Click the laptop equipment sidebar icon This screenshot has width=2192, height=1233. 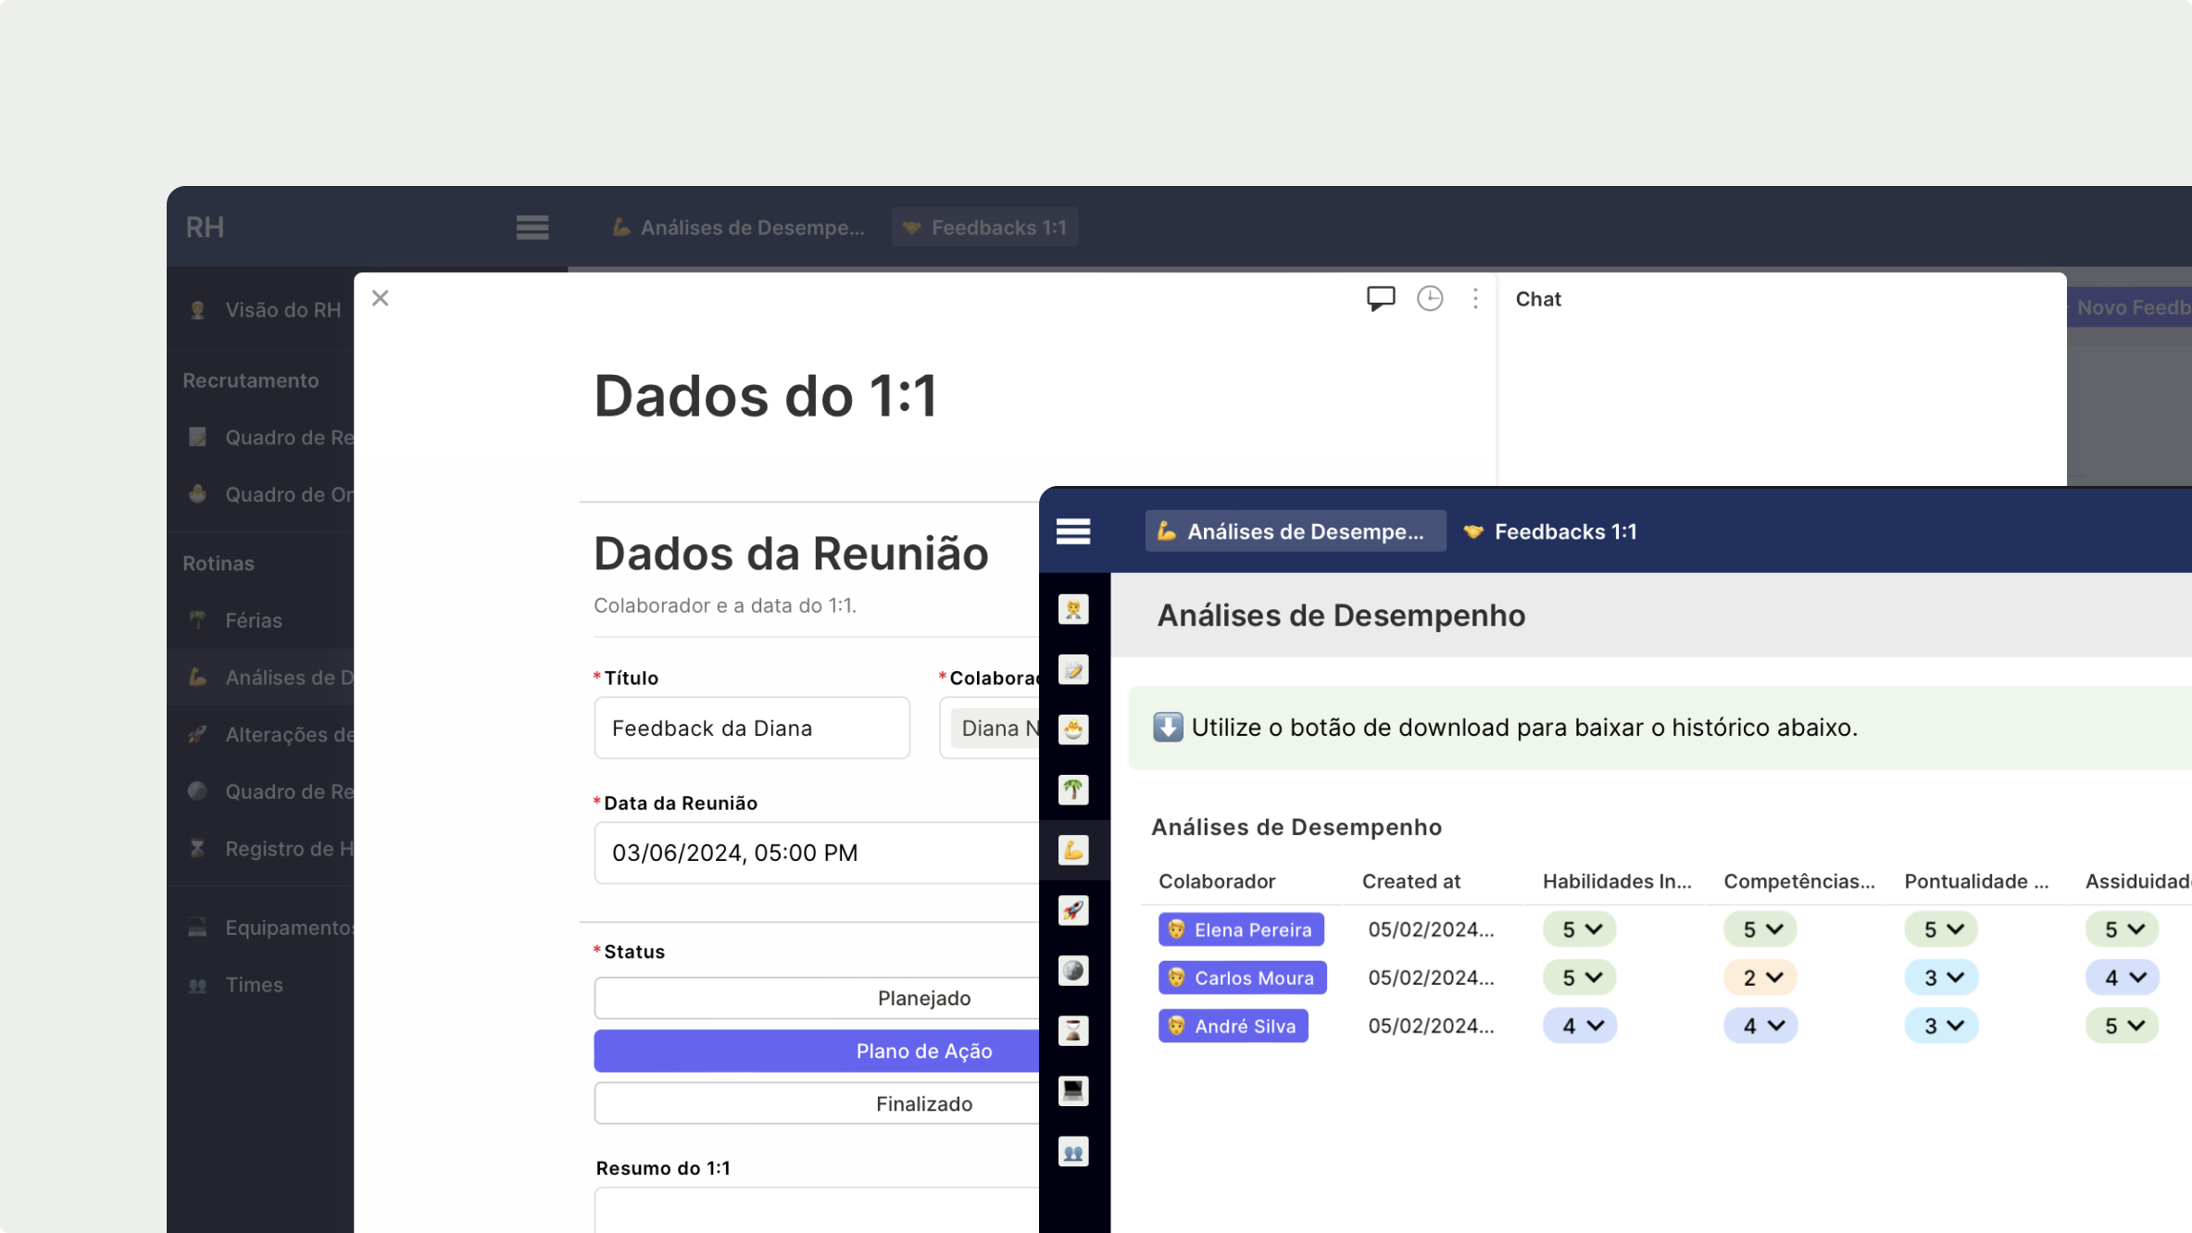click(1072, 1090)
